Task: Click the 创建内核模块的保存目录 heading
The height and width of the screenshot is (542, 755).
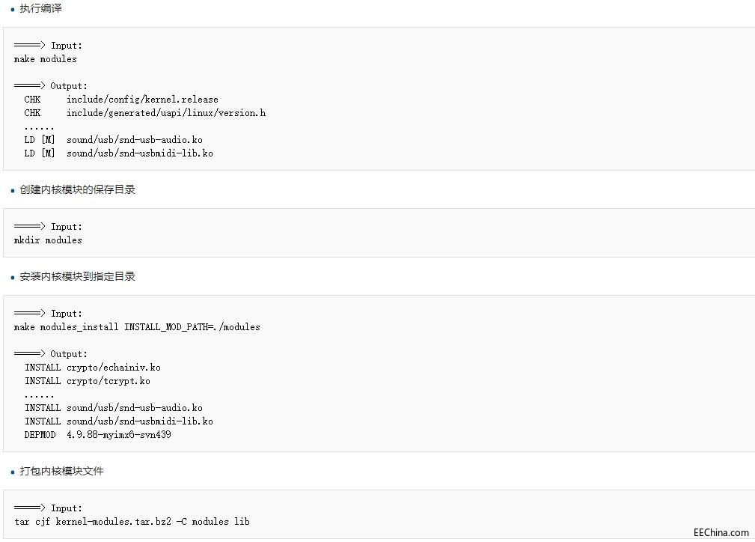Action: (77, 190)
